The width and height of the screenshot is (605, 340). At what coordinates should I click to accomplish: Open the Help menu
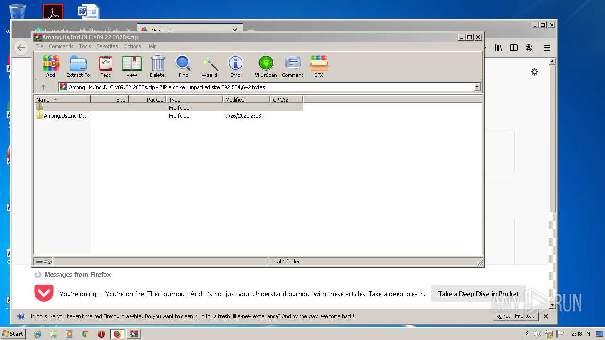tap(151, 46)
